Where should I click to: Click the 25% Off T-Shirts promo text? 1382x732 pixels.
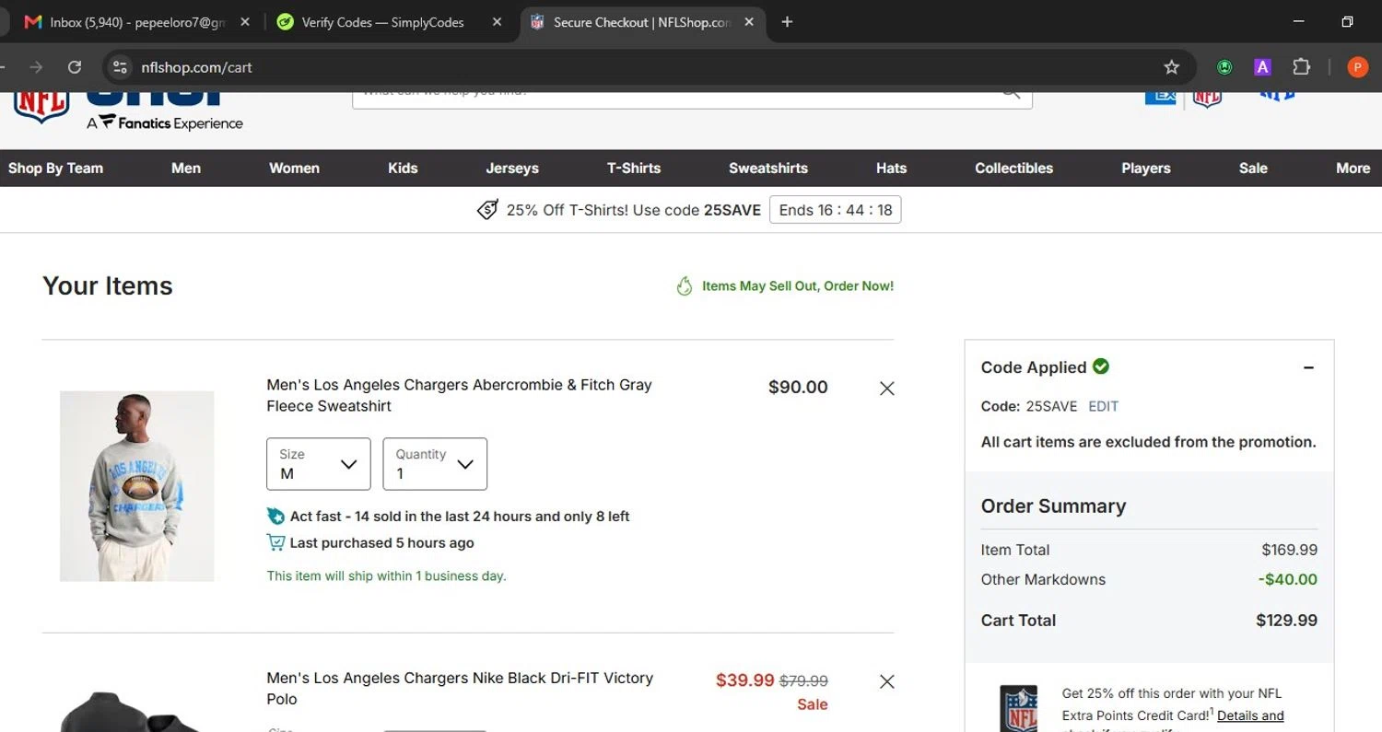634,210
